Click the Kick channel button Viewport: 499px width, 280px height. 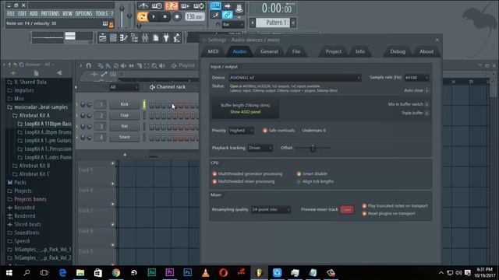[124, 104]
